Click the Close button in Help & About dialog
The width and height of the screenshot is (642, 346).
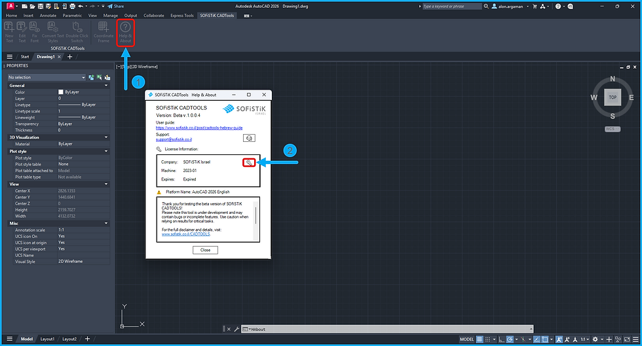(x=205, y=250)
